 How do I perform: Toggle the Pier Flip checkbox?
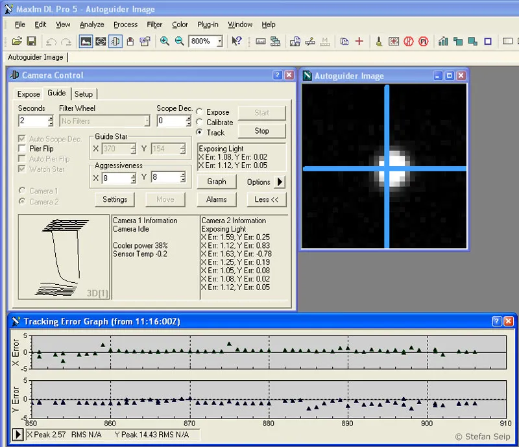click(x=22, y=149)
